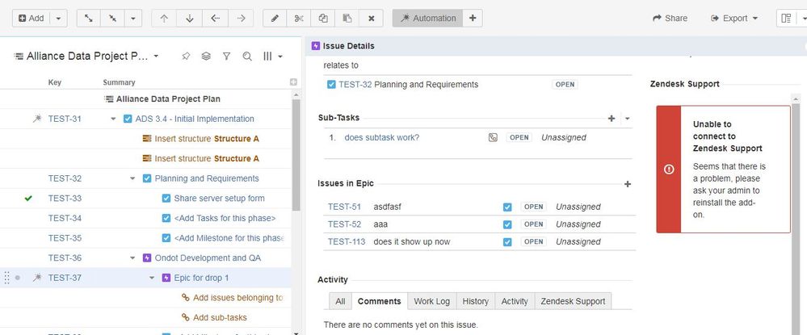Switch to the Zendesk Support tab
The width and height of the screenshot is (807, 335).
click(x=573, y=301)
